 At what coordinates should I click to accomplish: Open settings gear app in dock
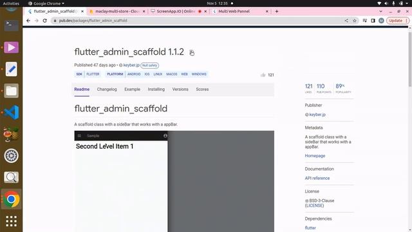(x=11, y=156)
